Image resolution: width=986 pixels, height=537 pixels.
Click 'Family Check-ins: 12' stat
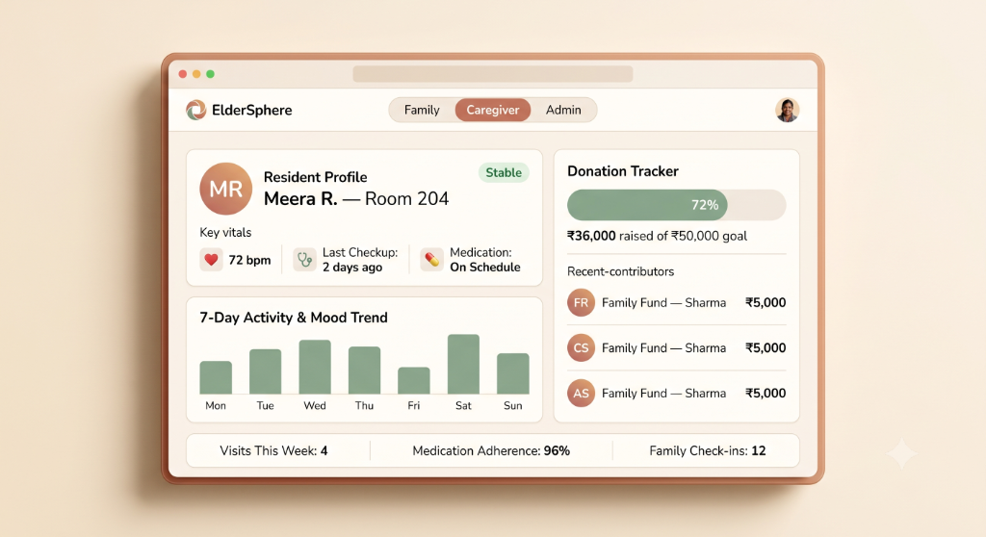[708, 450]
